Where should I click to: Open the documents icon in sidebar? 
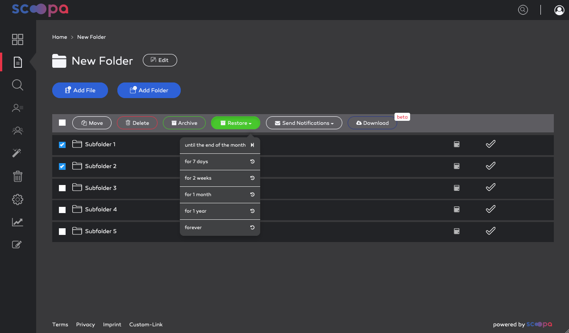click(17, 62)
